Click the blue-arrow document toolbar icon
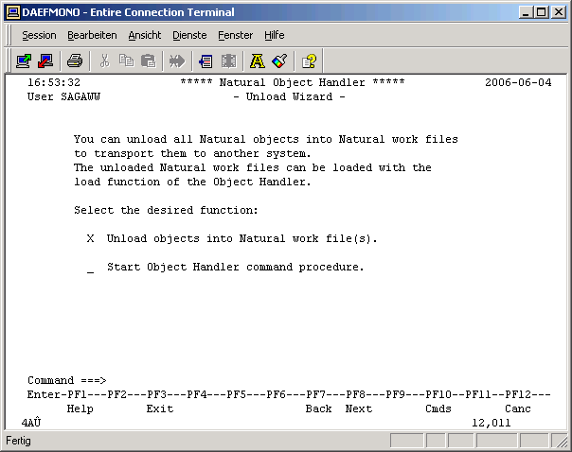572x452 pixels. 206,61
